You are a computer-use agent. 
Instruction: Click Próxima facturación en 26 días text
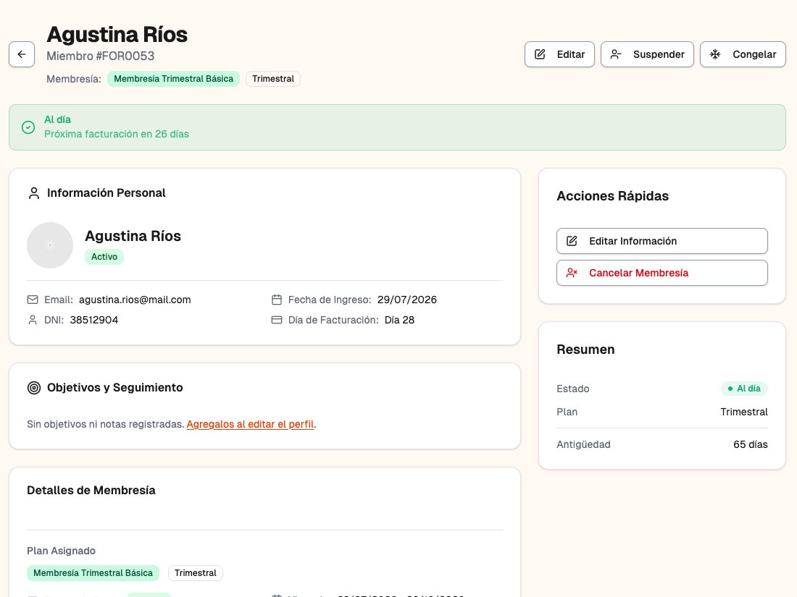(117, 134)
